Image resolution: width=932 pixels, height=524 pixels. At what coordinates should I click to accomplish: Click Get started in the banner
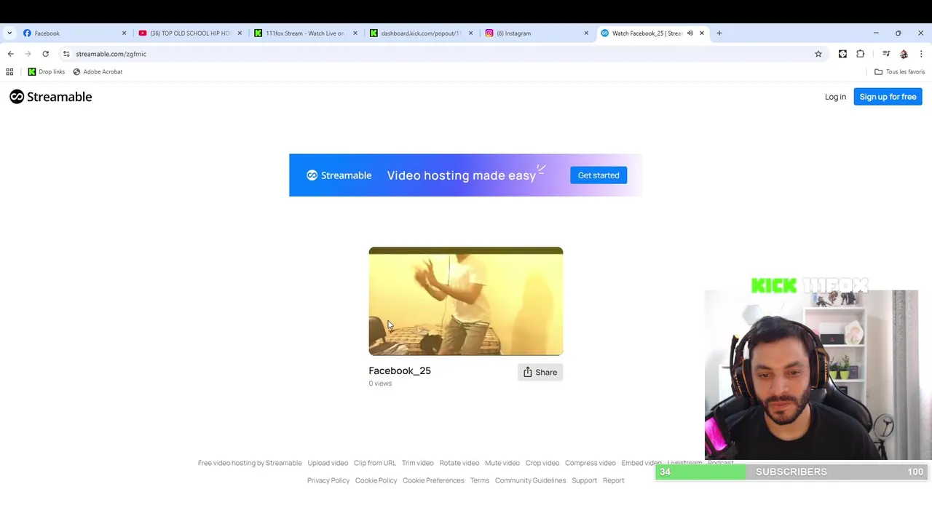[x=599, y=175]
